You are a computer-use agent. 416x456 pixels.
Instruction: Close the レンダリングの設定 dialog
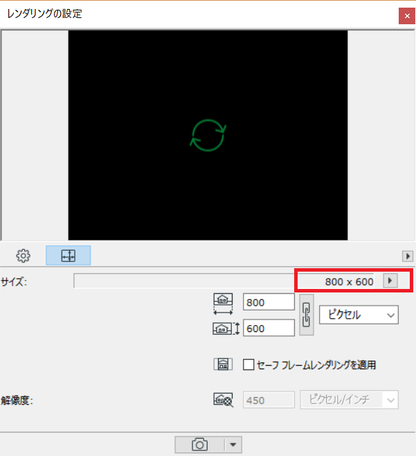tap(407, 16)
